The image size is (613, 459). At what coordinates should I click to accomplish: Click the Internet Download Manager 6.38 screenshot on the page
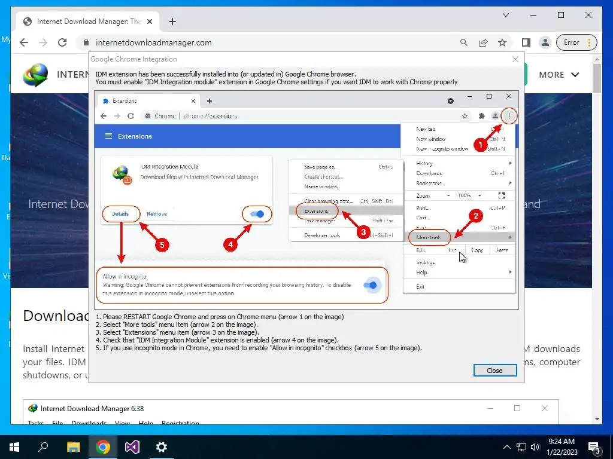click(290, 412)
